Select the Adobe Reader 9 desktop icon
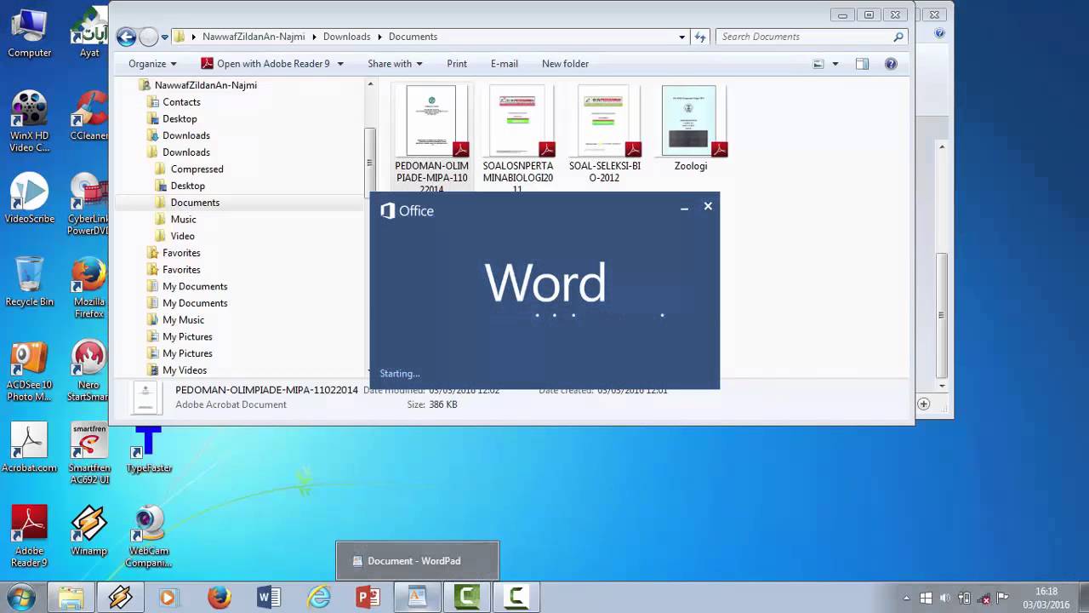The height and width of the screenshot is (613, 1089). pos(30,536)
